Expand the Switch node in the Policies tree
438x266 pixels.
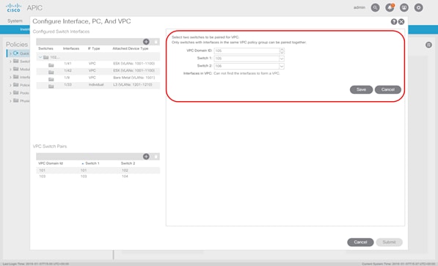pyautogui.click(x=10, y=62)
